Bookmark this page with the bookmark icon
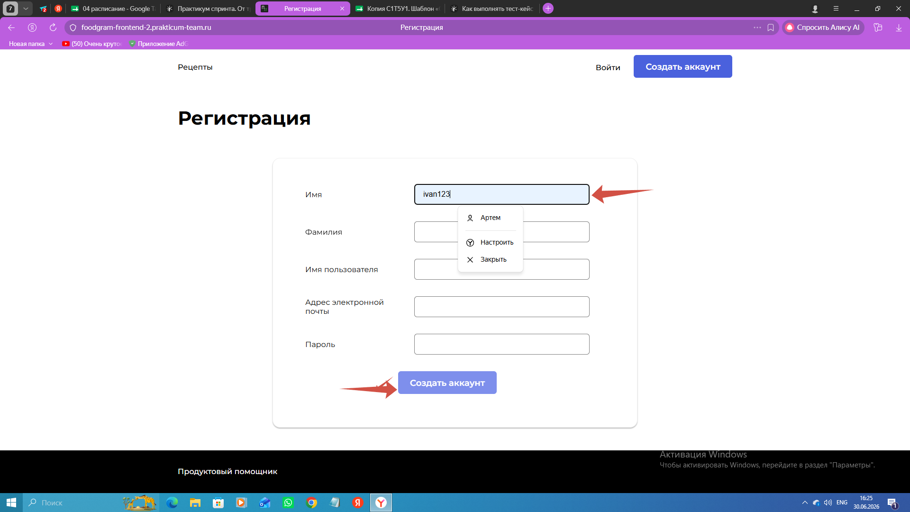 click(x=771, y=27)
